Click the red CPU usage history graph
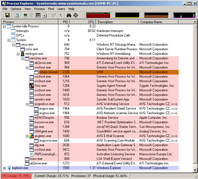 [x=98, y=15]
